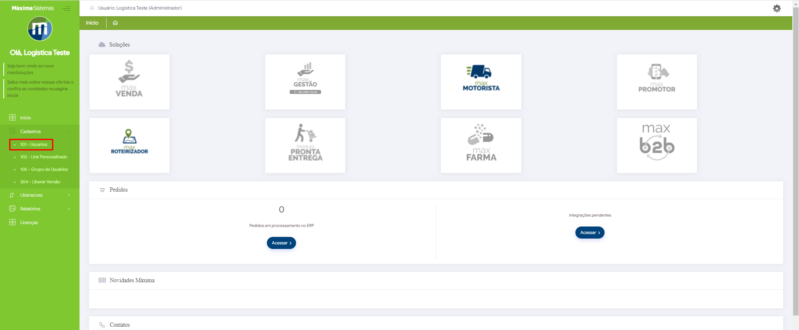Open the maxGestão solution tile

(305, 82)
